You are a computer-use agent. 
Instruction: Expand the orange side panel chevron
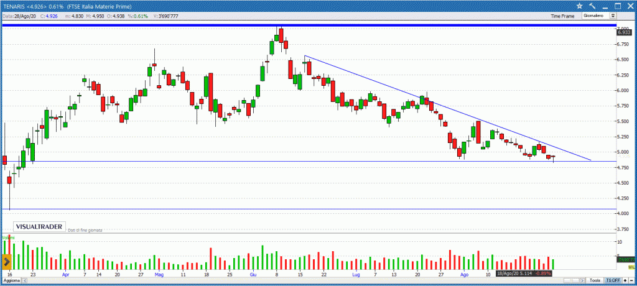pos(6,262)
